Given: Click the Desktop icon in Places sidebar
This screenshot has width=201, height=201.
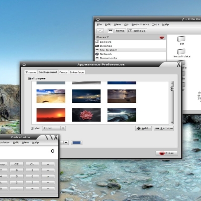Looking at the screenshot, I should (97, 46).
